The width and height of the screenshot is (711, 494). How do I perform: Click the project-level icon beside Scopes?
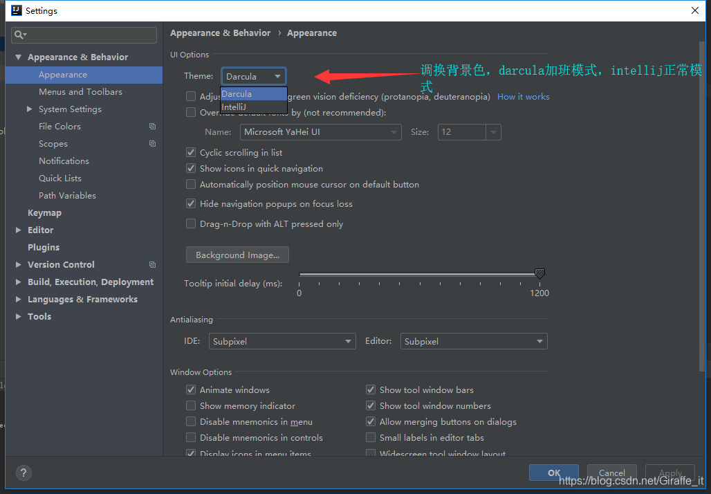tap(152, 144)
